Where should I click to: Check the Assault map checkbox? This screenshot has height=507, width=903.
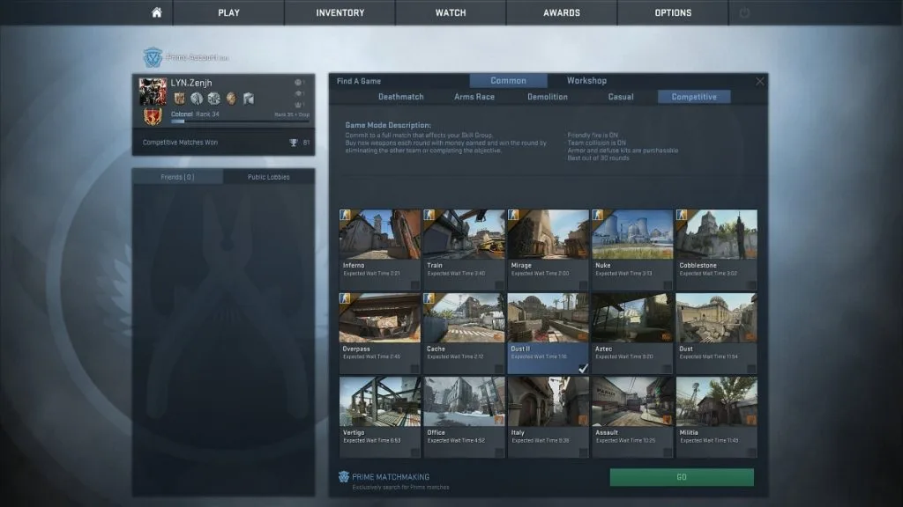click(x=667, y=452)
